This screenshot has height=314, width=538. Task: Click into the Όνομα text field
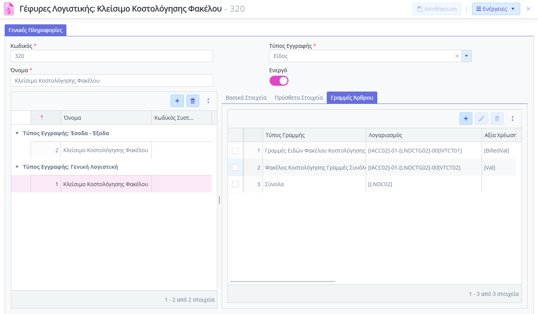(x=112, y=80)
